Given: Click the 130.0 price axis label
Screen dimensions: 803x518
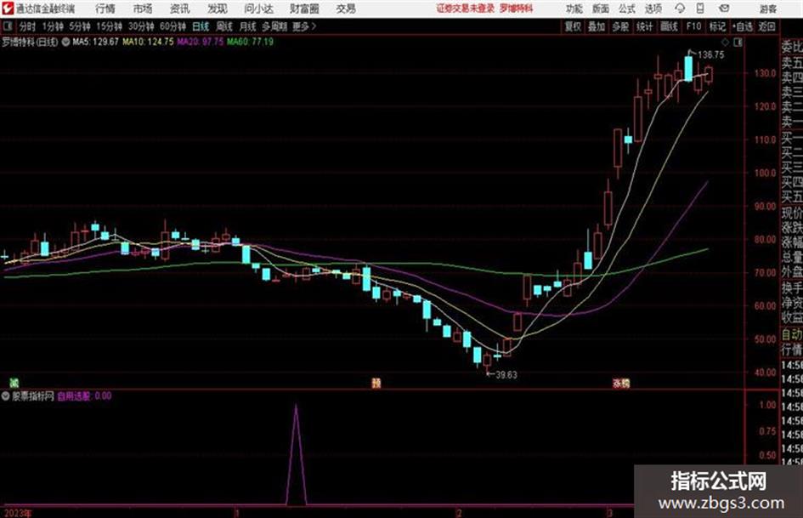Looking at the screenshot, I should pyautogui.click(x=765, y=73).
